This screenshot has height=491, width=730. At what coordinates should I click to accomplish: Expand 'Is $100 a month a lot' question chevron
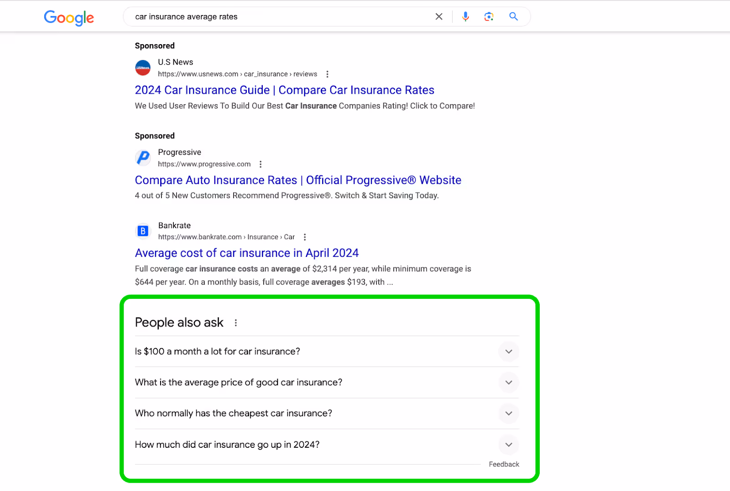click(x=509, y=352)
